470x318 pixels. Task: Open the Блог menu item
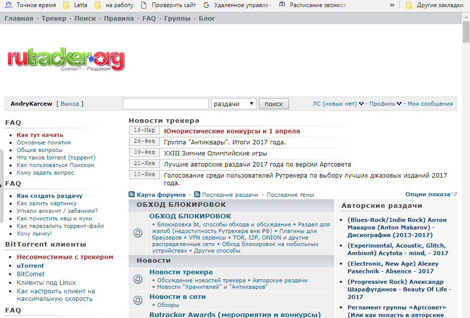click(x=207, y=18)
